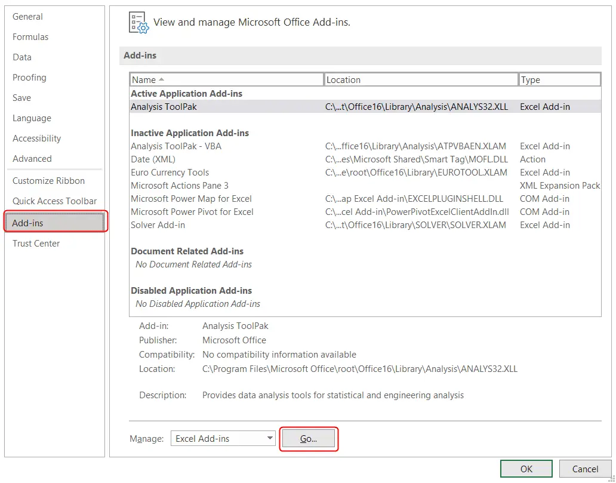Go to Quick Access Toolbar settings

click(x=54, y=201)
